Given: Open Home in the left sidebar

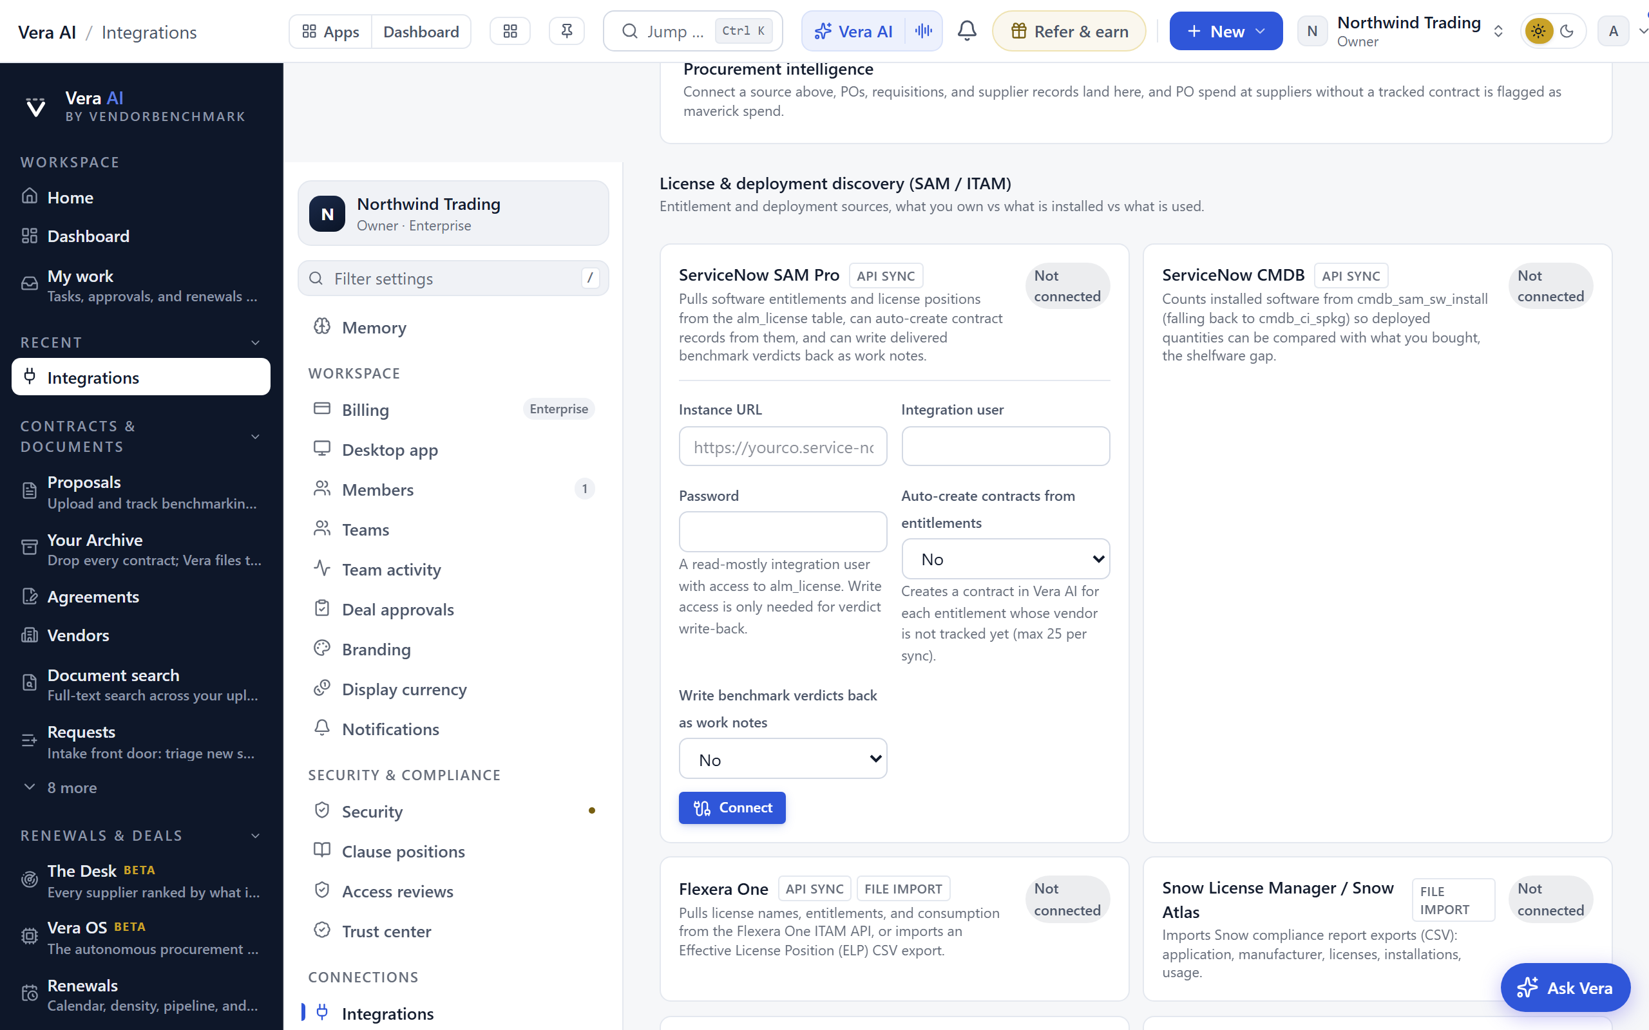Looking at the screenshot, I should (141, 197).
